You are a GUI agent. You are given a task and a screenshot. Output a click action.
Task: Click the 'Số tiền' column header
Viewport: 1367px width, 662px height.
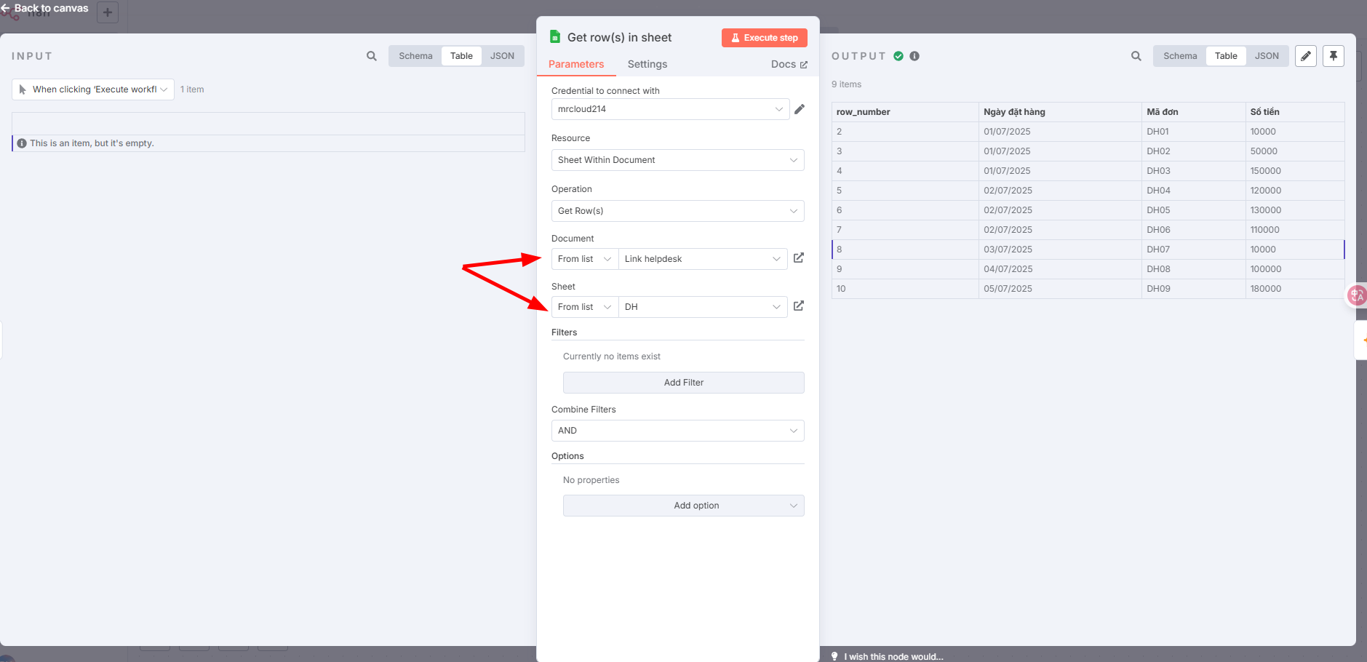[x=1295, y=112]
